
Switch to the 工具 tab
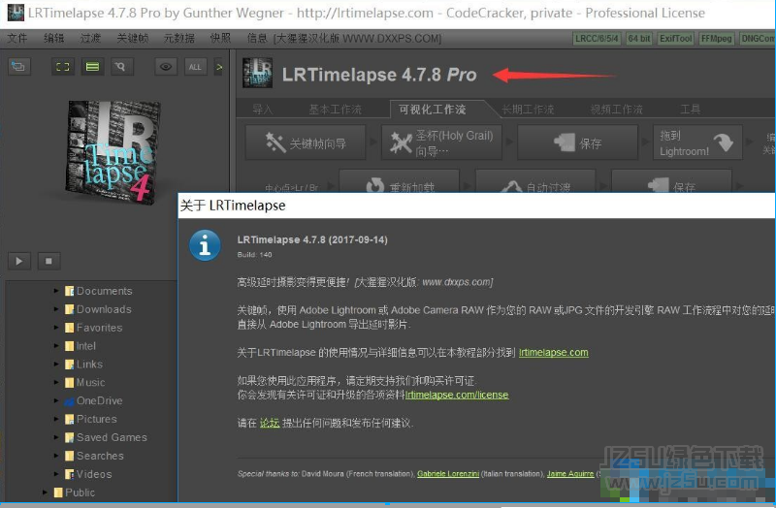(690, 110)
